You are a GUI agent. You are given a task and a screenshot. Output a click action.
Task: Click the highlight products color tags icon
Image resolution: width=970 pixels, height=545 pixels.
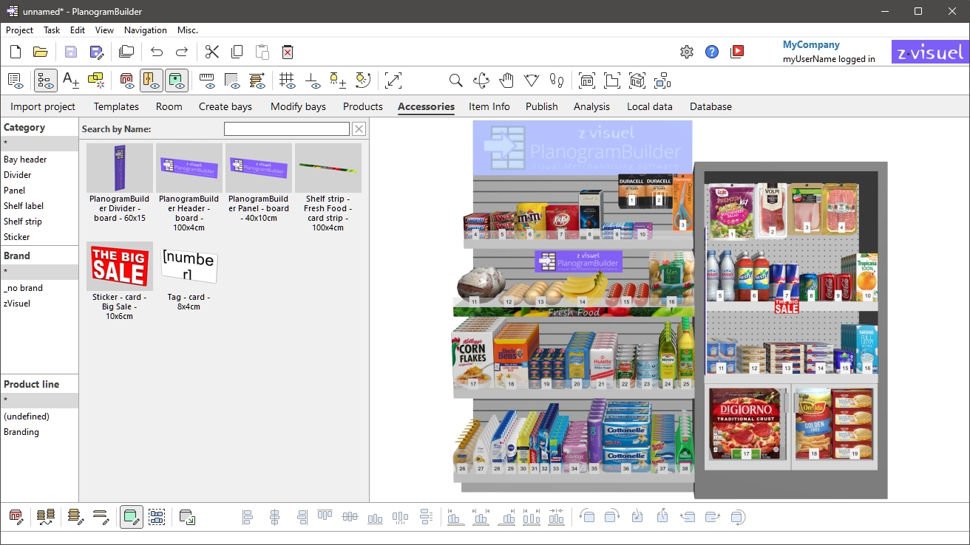[x=96, y=80]
